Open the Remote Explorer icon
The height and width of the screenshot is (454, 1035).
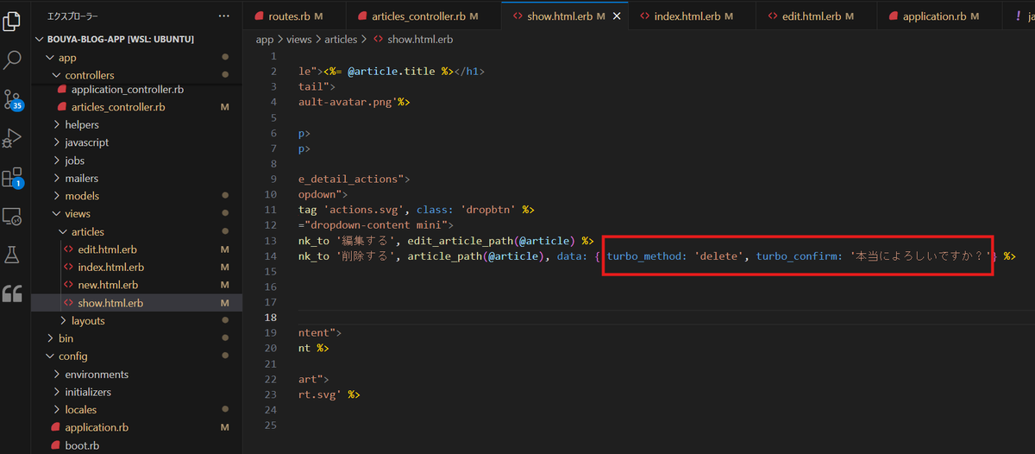(12, 216)
